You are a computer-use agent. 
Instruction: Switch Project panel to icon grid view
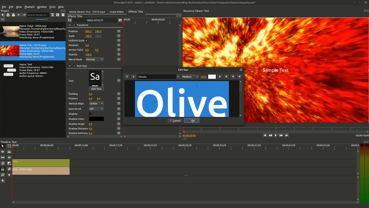58,15
